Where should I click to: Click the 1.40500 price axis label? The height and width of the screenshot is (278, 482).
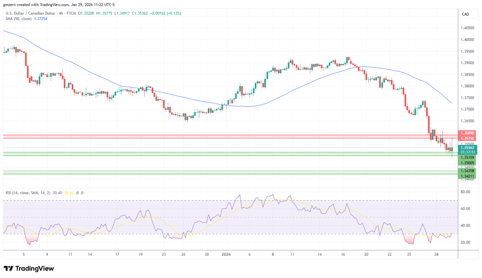click(x=467, y=28)
